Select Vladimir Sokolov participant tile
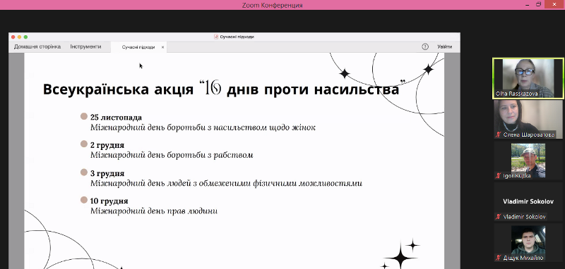This screenshot has width=565, height=269. click(x=528, y=201)
